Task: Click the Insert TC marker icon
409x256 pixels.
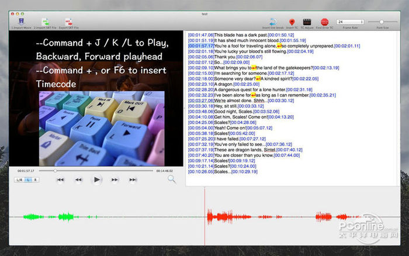Action: pos(292,22)
